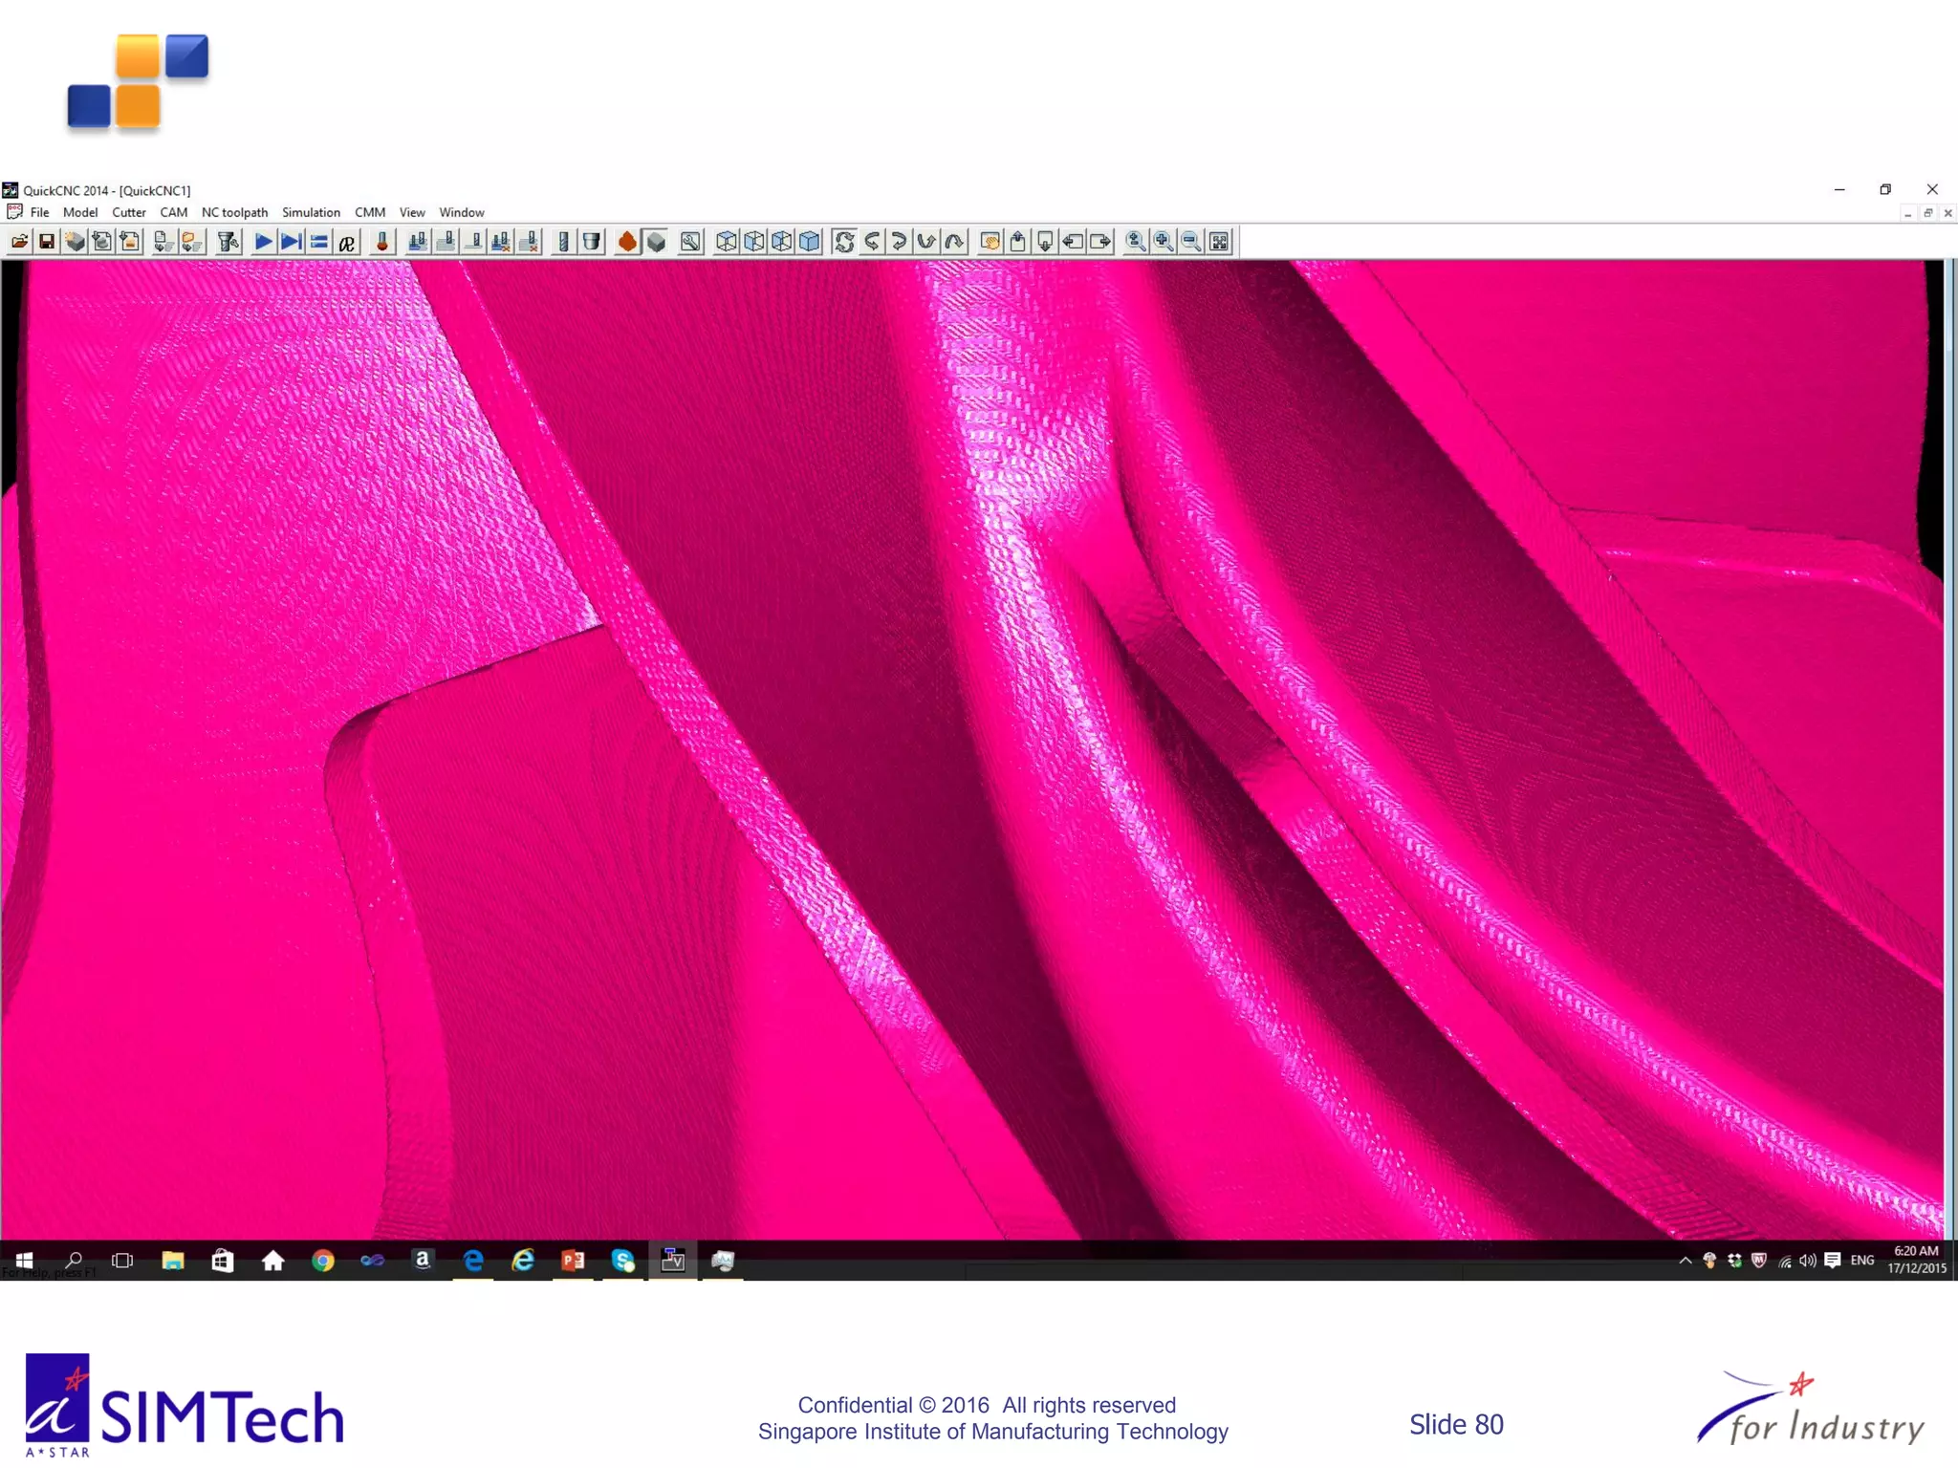Show hidden system tray icons chevron

[x=1685, y=1261]
